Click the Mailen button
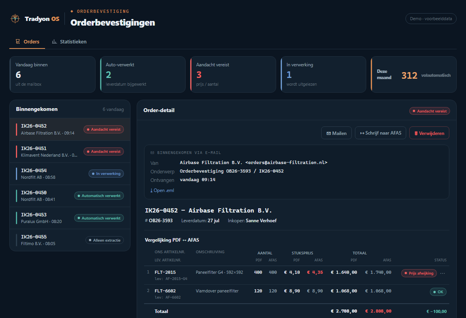 (336, 133)
